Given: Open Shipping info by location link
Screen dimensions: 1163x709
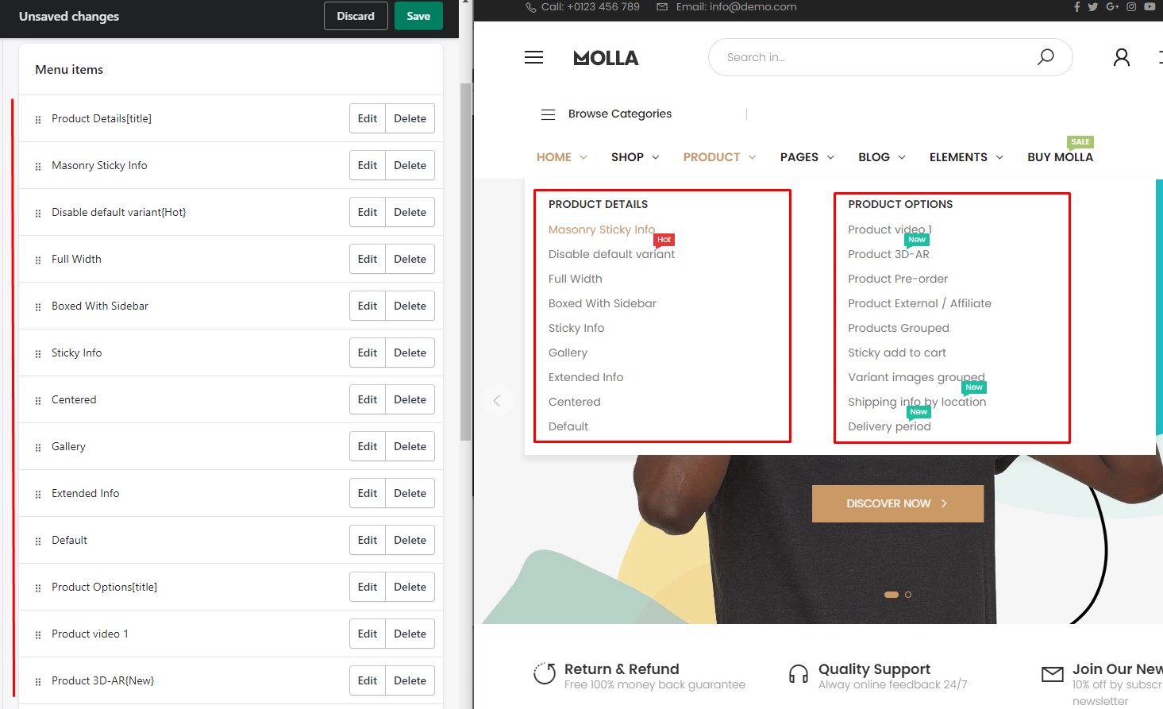Looking at the screenshot, I should point(917,402).
